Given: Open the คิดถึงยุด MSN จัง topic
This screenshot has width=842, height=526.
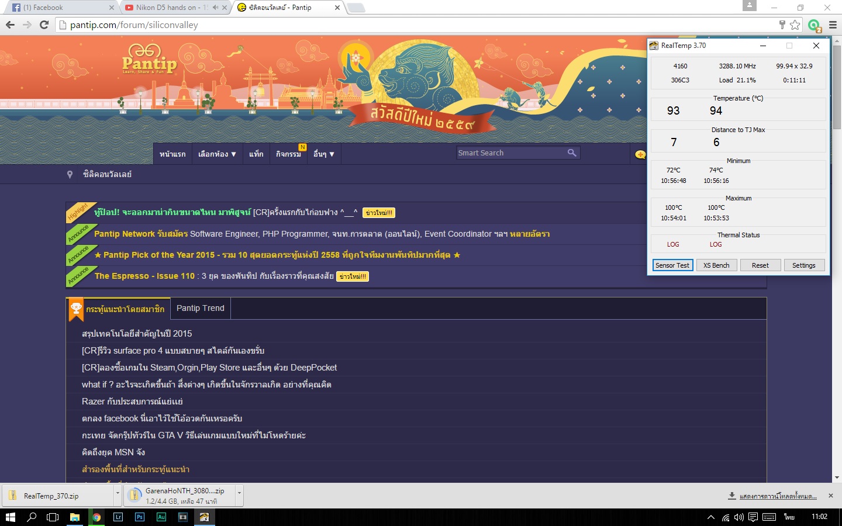Looking at the screenshot, I should coord(113,452).
